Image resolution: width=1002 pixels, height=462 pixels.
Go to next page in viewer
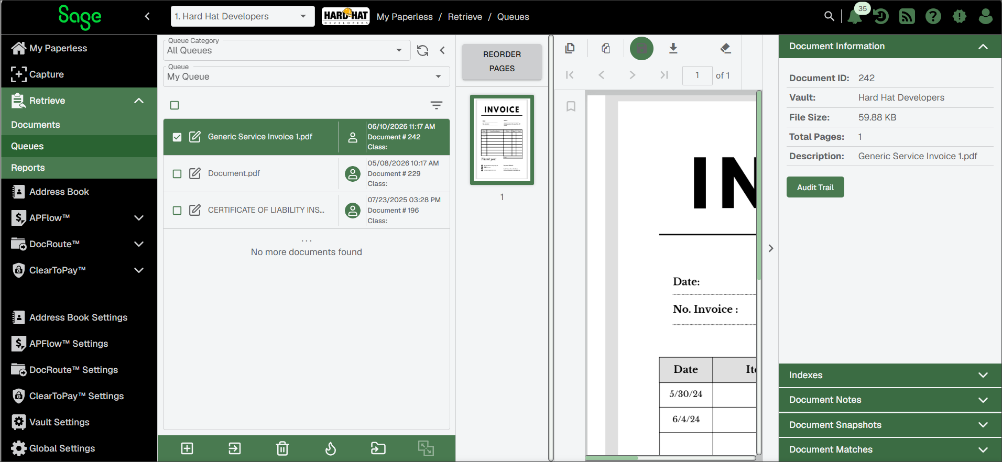point(633,75)
